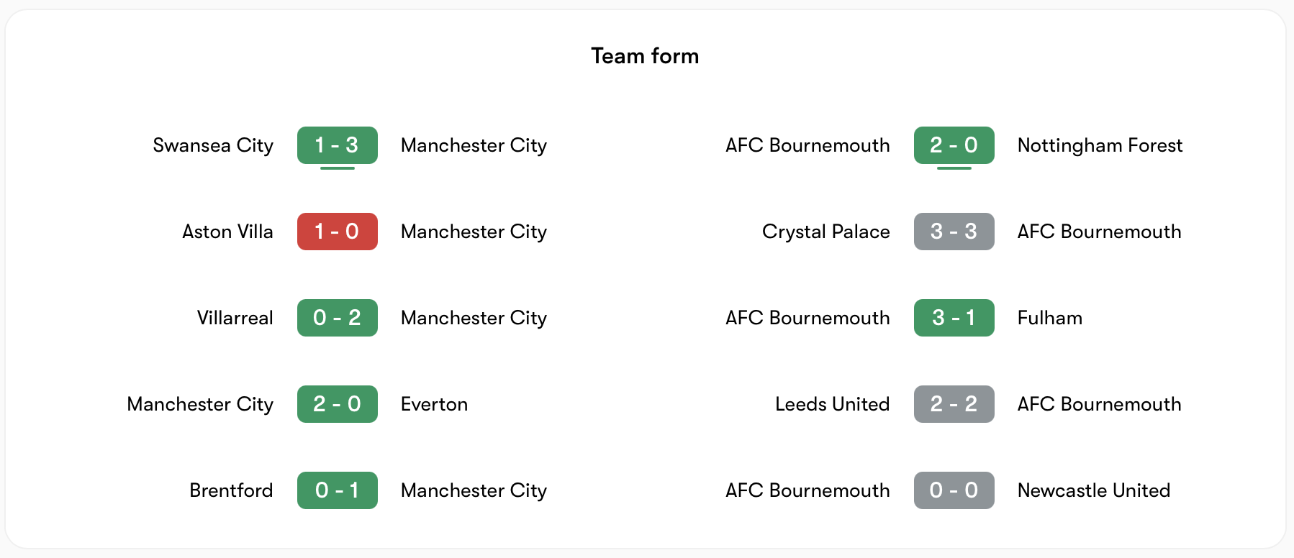Select the AFC Bournemouth 3-1 Fulham result
The width and height of the screenshot is (1294, 558).
(954, 317)
